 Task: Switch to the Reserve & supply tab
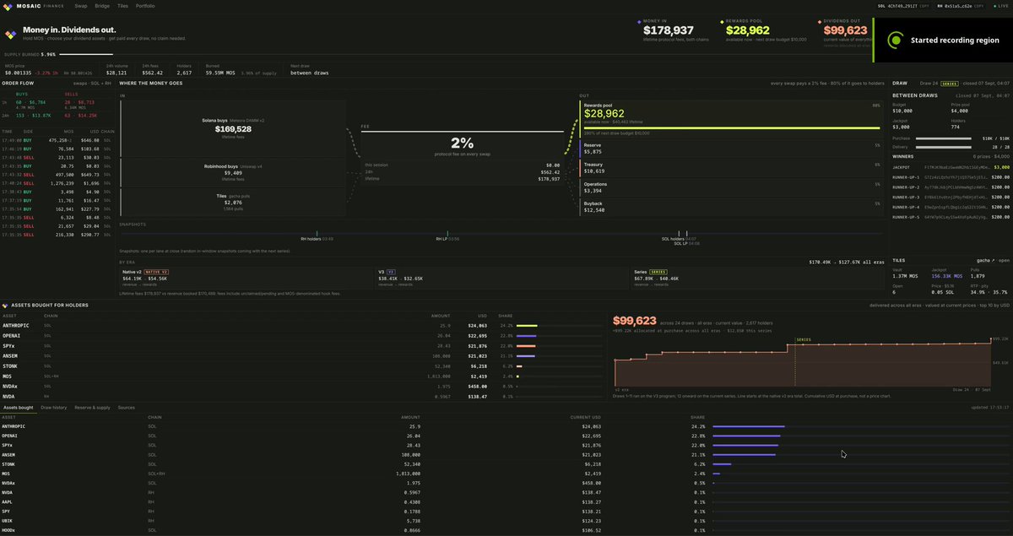92,408
